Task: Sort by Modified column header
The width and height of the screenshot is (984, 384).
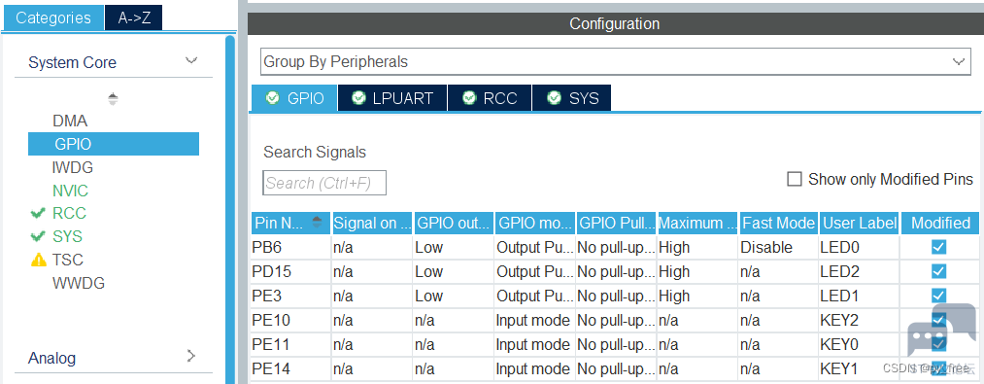Action: (x=940, y=223)
